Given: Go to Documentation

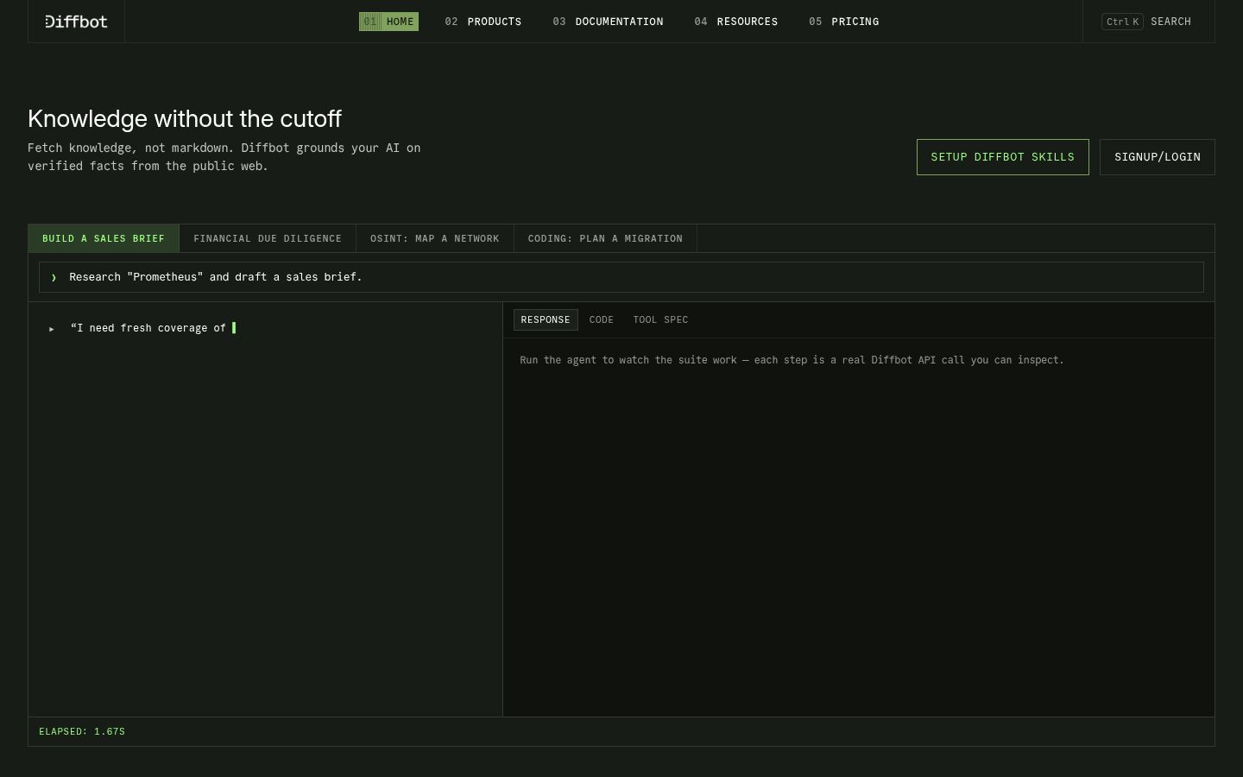Looking at the screenshot, I should [x=608, y=22].
